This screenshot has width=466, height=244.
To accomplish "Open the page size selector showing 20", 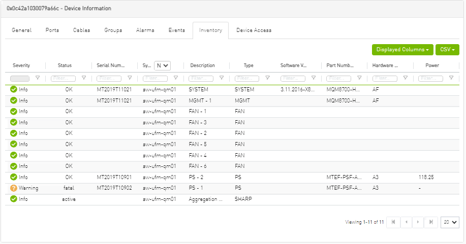I will [x=451, y=222].
